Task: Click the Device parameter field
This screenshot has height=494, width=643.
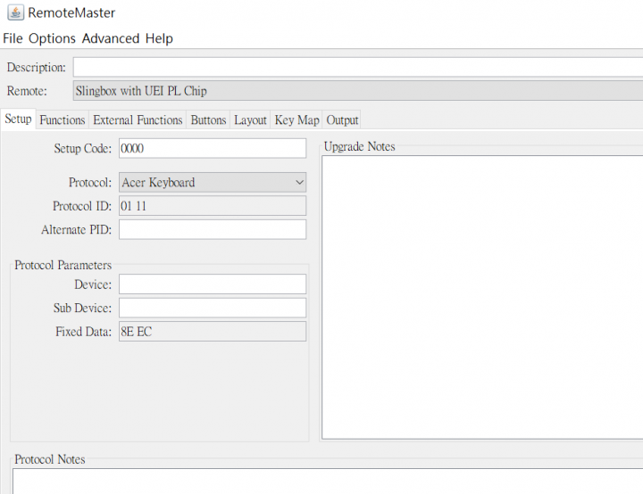Action: [x=213, y=284]
